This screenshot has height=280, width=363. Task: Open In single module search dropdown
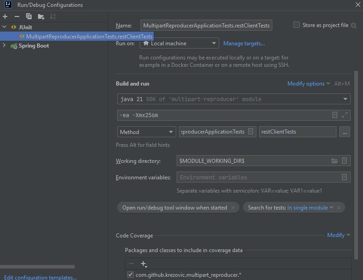pos(310,208)
